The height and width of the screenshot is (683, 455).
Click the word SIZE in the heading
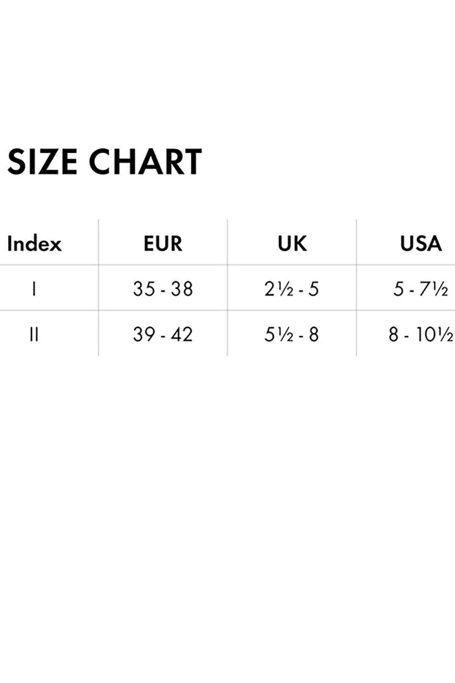coord(42,162)
